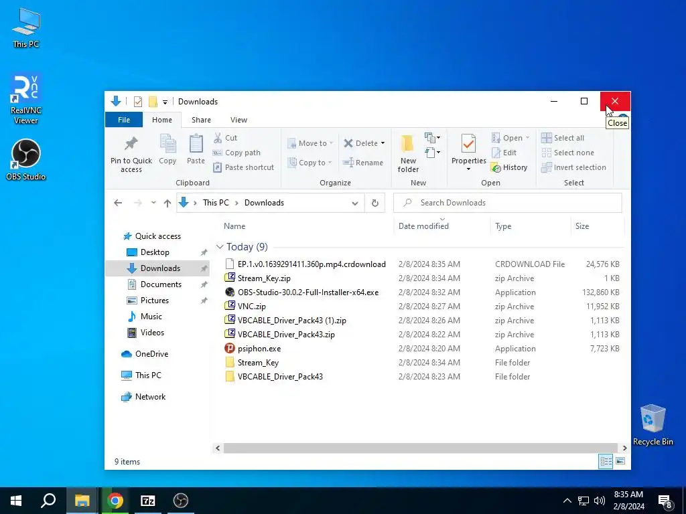Open taskbar search magnifier
The height and width of the screenshot is (514, 686).
point(48,501)
